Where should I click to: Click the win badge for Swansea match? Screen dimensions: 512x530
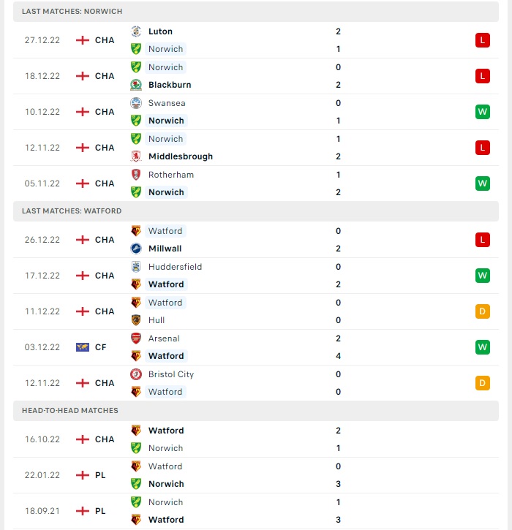click(482, 112)
